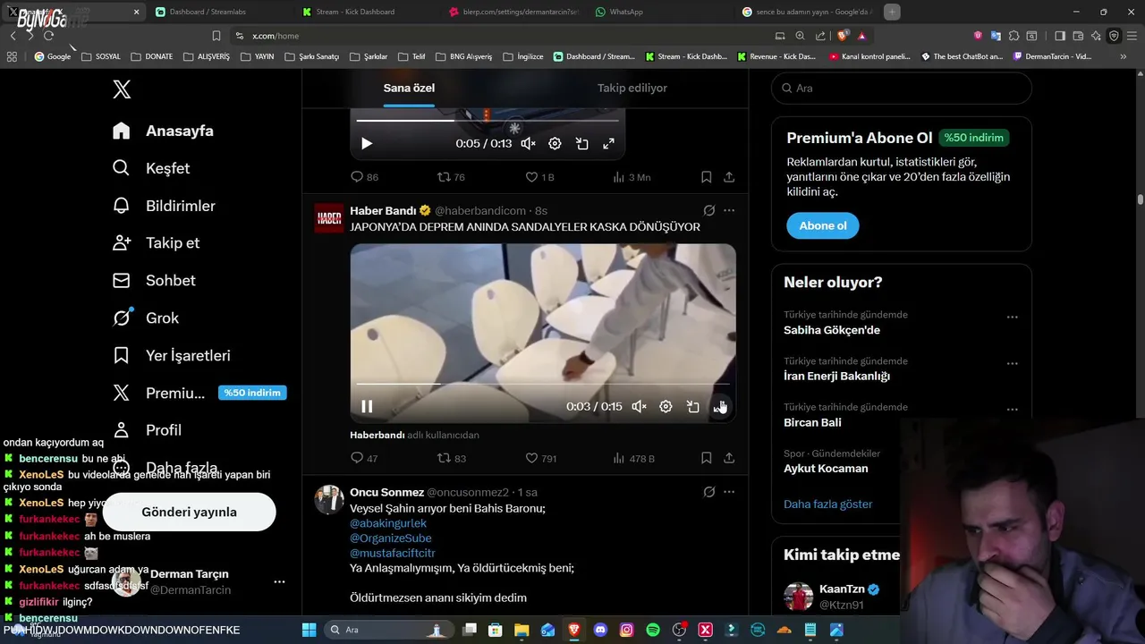Open more options for Sabiha Gökçen'de trend
The image size is (1145, 644).
[x=1012, y=318]
